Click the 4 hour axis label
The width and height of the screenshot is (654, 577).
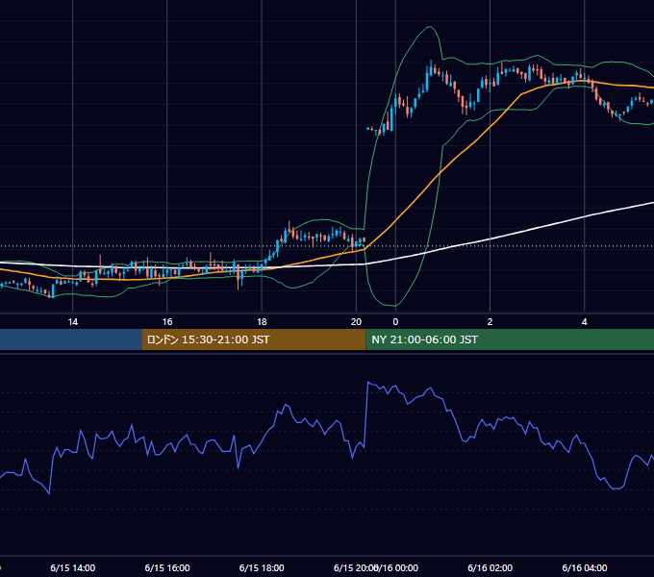(x=585, y=322)
